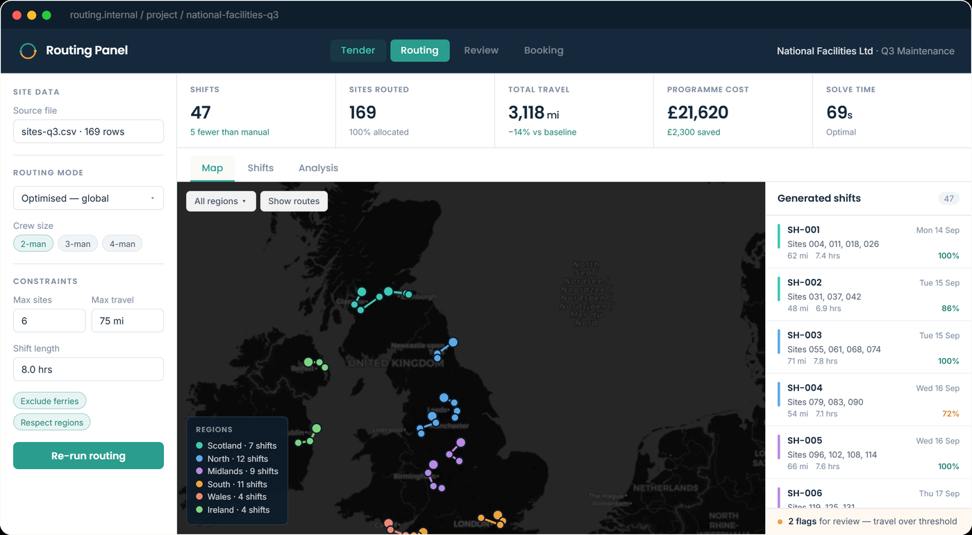Click the Edinburgh teal site marker on map
Viewport: 972px width, 535px height.
[408, 295]
